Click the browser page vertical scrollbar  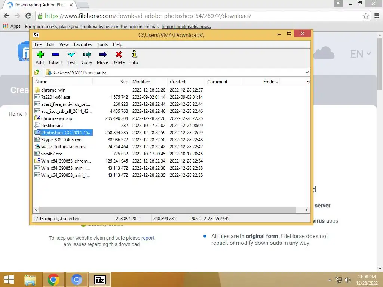(380, 64)
